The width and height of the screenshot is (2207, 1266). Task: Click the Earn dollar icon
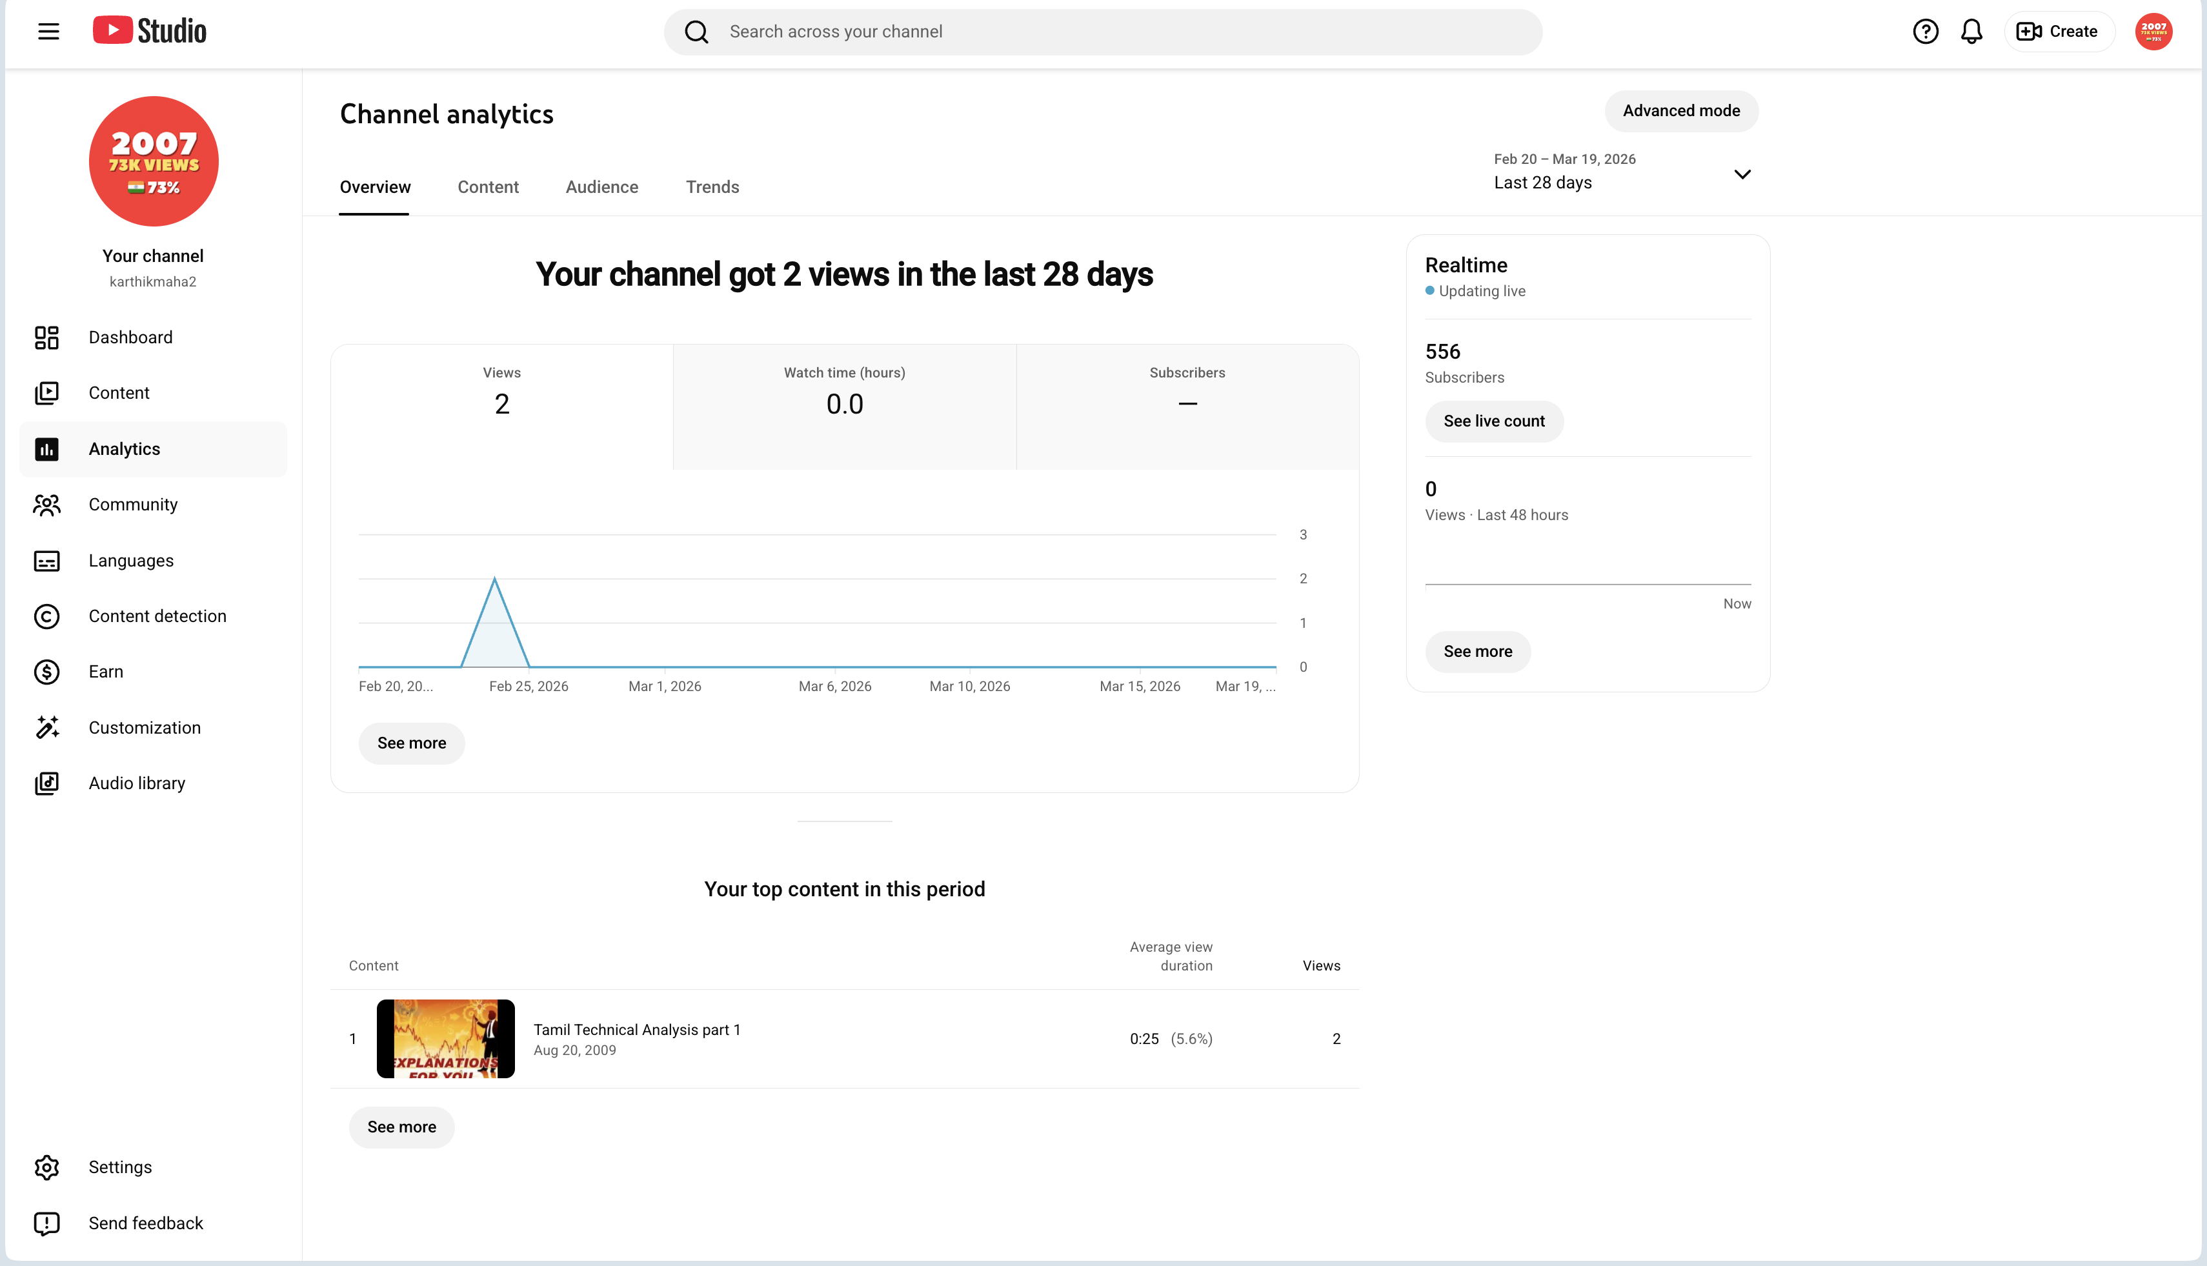tap(47, 672)
